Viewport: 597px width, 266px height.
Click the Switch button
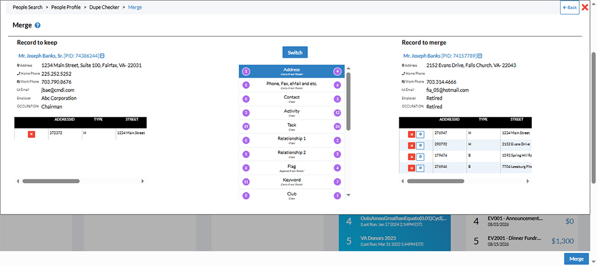click(295, 53)
